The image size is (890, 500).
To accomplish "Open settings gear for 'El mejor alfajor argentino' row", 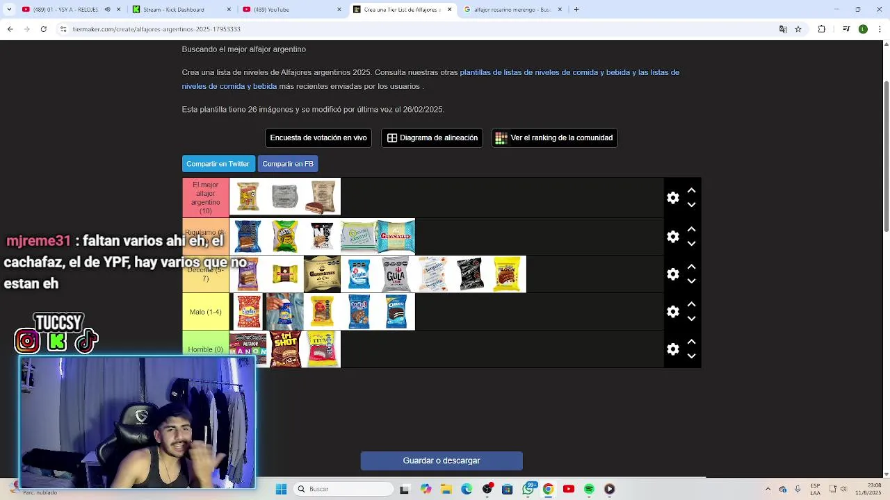I will 672,198.
